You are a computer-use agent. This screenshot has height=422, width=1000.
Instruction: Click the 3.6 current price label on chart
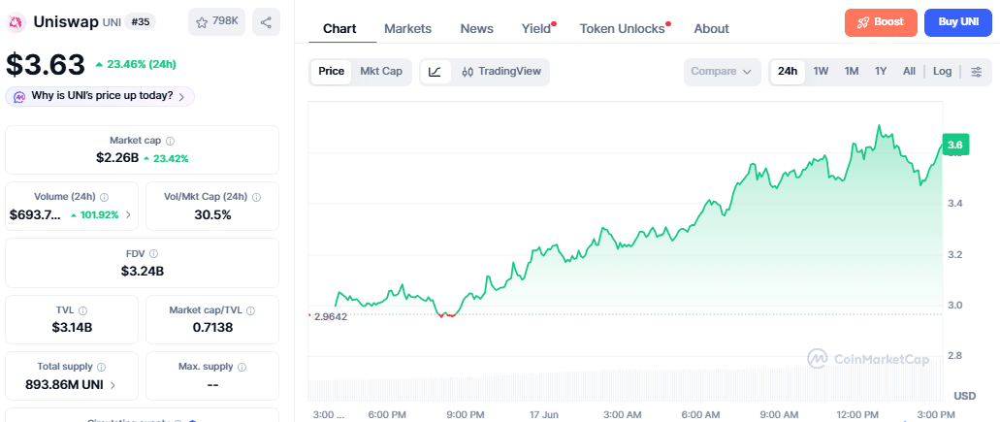click(955, 145)
